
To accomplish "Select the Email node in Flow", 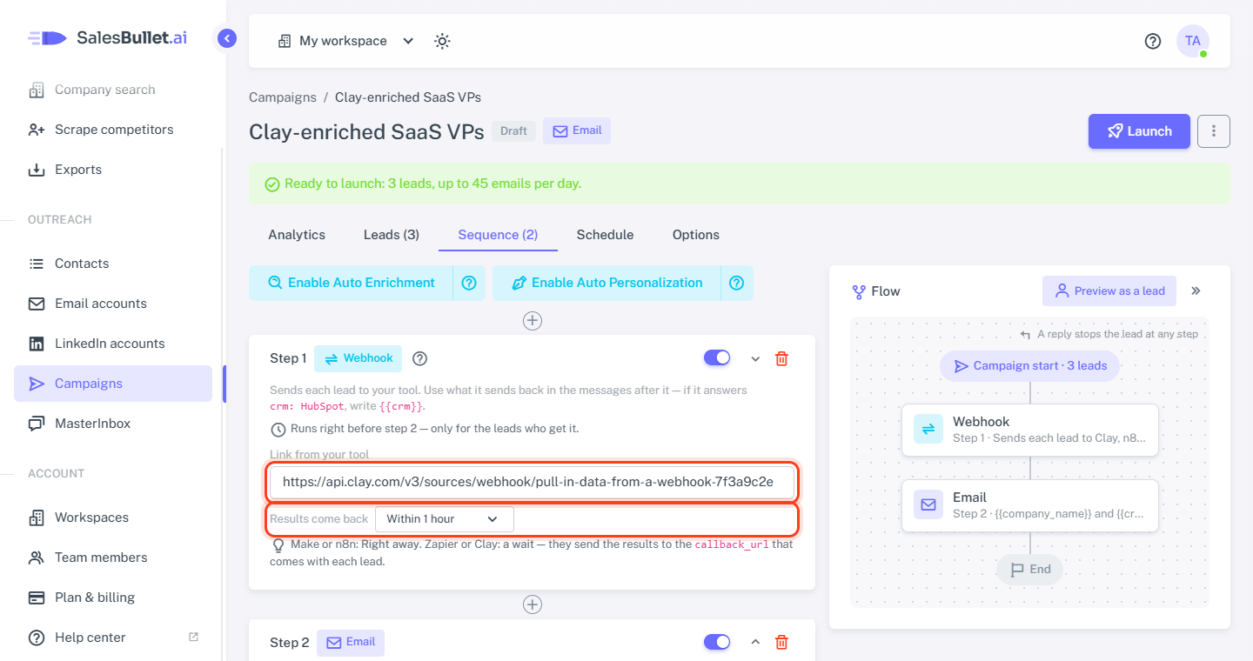I will point(1030,505).
